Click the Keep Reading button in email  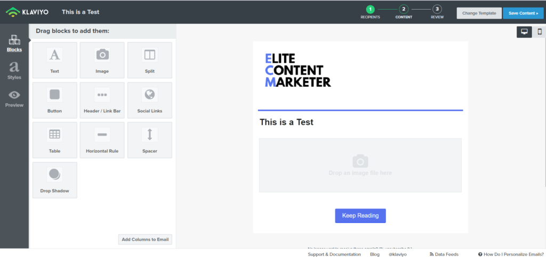coord(360,215)
